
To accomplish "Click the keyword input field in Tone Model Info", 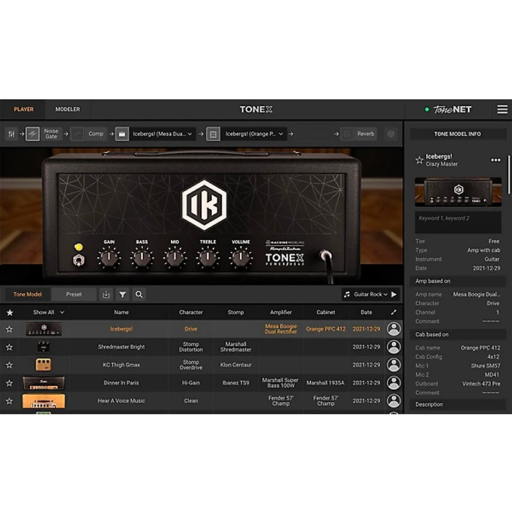I will tap(457, 222).
